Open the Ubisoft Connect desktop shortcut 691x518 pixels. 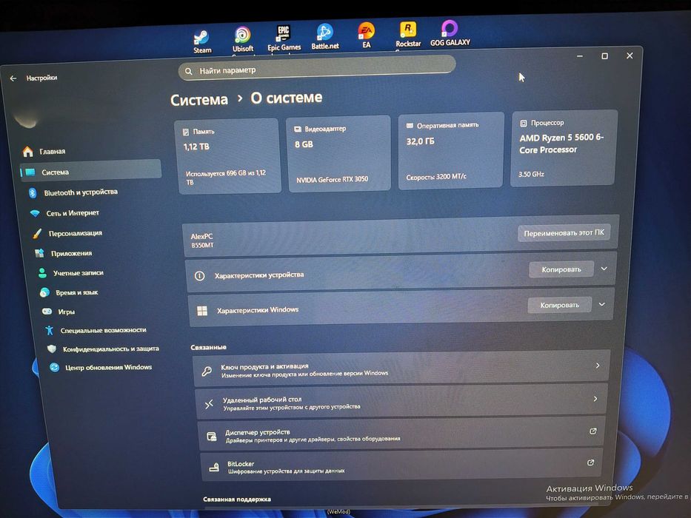click(x=242, y=40)
